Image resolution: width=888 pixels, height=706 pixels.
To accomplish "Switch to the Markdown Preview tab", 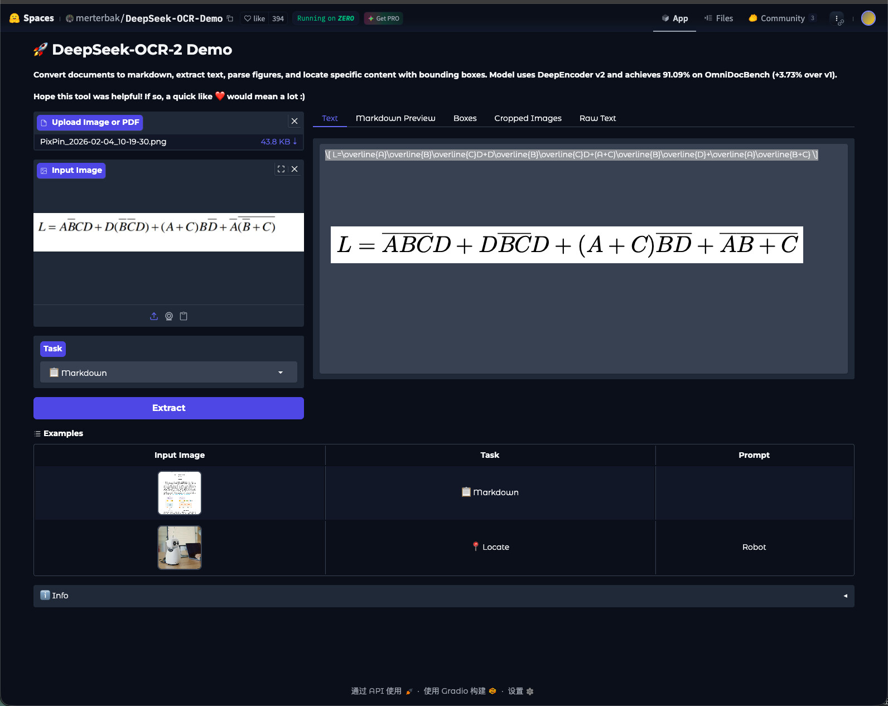I will point(395,118).
